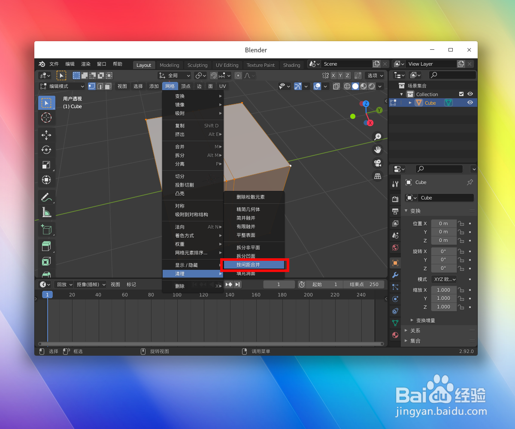Select the Add Cube tool
Screen dimensions: 515x429
pos(46,230)
